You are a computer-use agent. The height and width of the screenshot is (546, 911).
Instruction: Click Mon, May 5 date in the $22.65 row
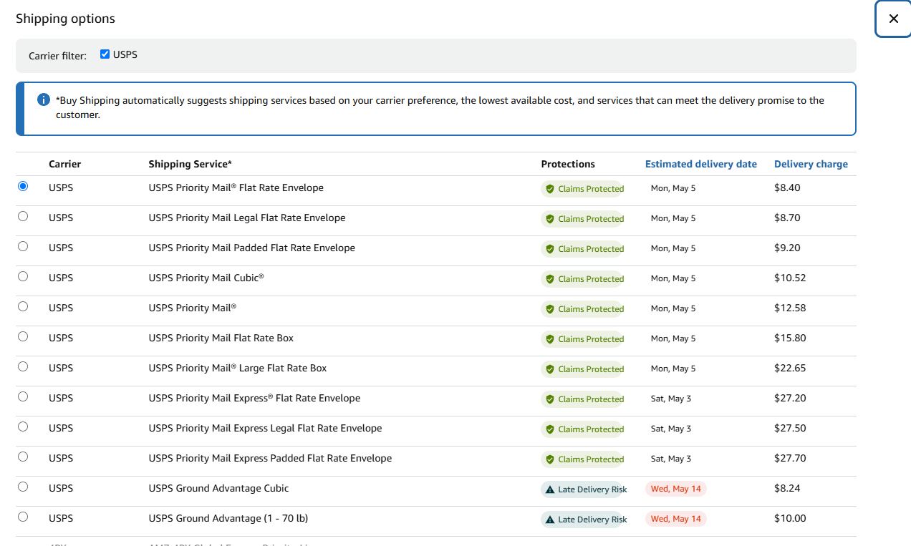[x=673, y=369]
